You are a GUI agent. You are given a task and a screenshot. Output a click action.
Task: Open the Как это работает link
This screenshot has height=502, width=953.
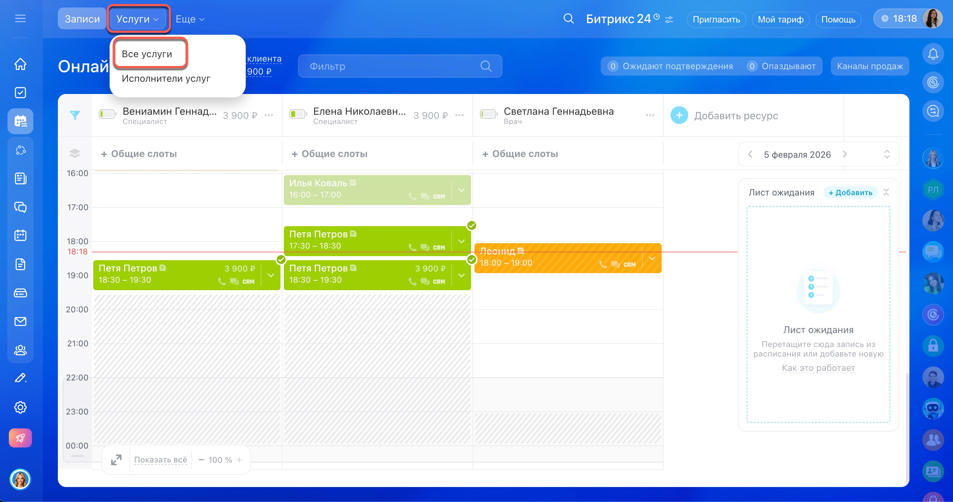click(818, 367)
